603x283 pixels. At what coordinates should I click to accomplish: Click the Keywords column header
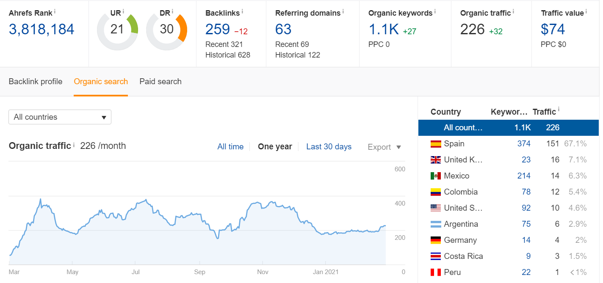coord(509,112)
